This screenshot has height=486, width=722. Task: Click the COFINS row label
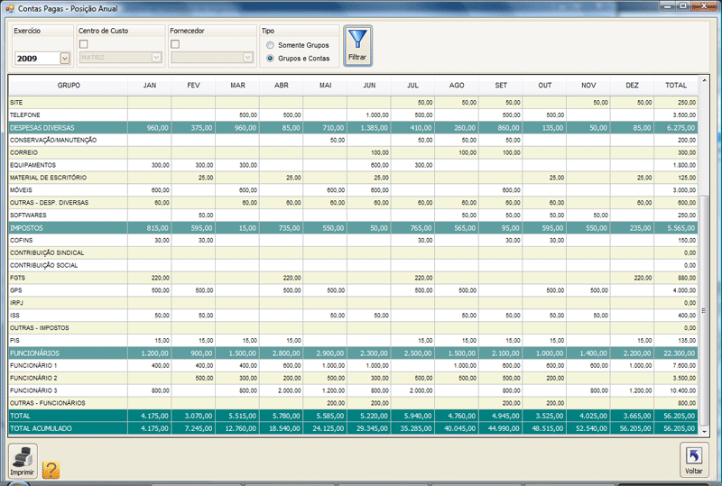(x=22, y=240)
